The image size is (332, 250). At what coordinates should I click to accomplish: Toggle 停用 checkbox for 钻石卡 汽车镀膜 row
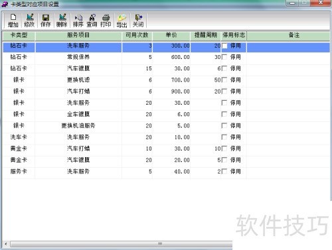click(224, 68)
